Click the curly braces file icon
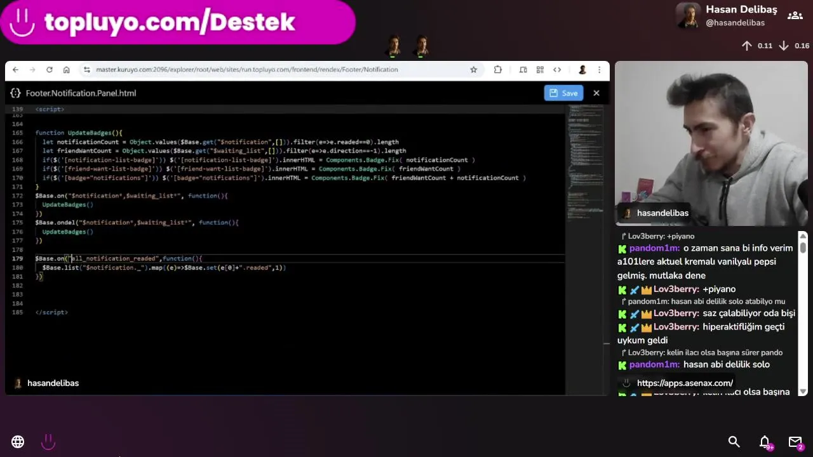Screen dimensions: 813x457 (x=15, y=93)
